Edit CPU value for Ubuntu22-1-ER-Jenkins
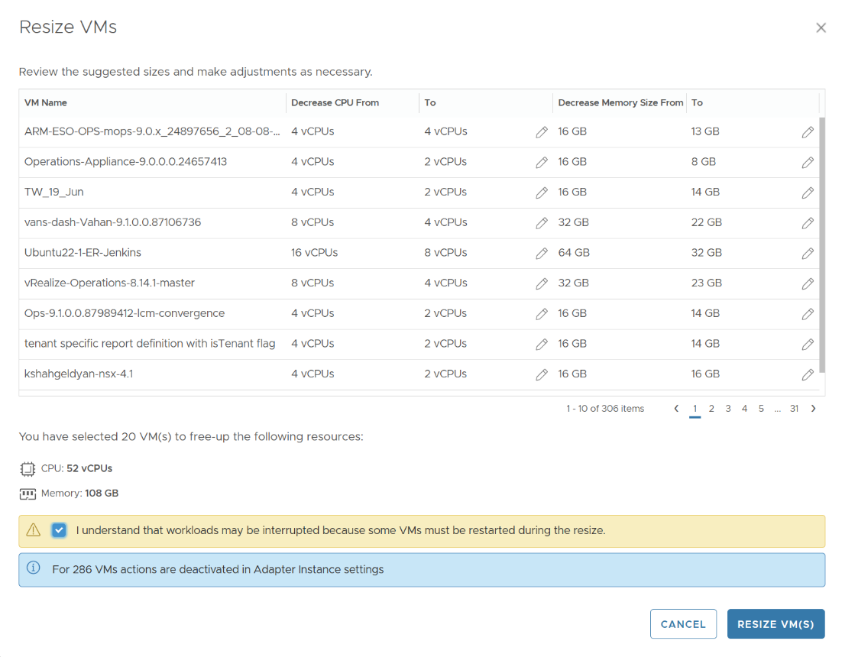The height and width of the screenshot is (657, 842). tap(542, 253)
